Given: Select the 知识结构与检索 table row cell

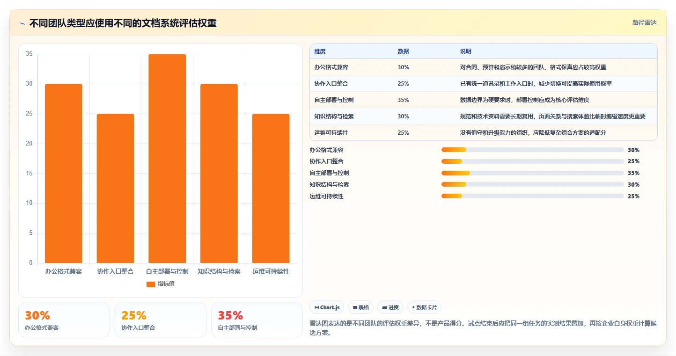Looking at the screenshot, I should click(x=334, y=116).
